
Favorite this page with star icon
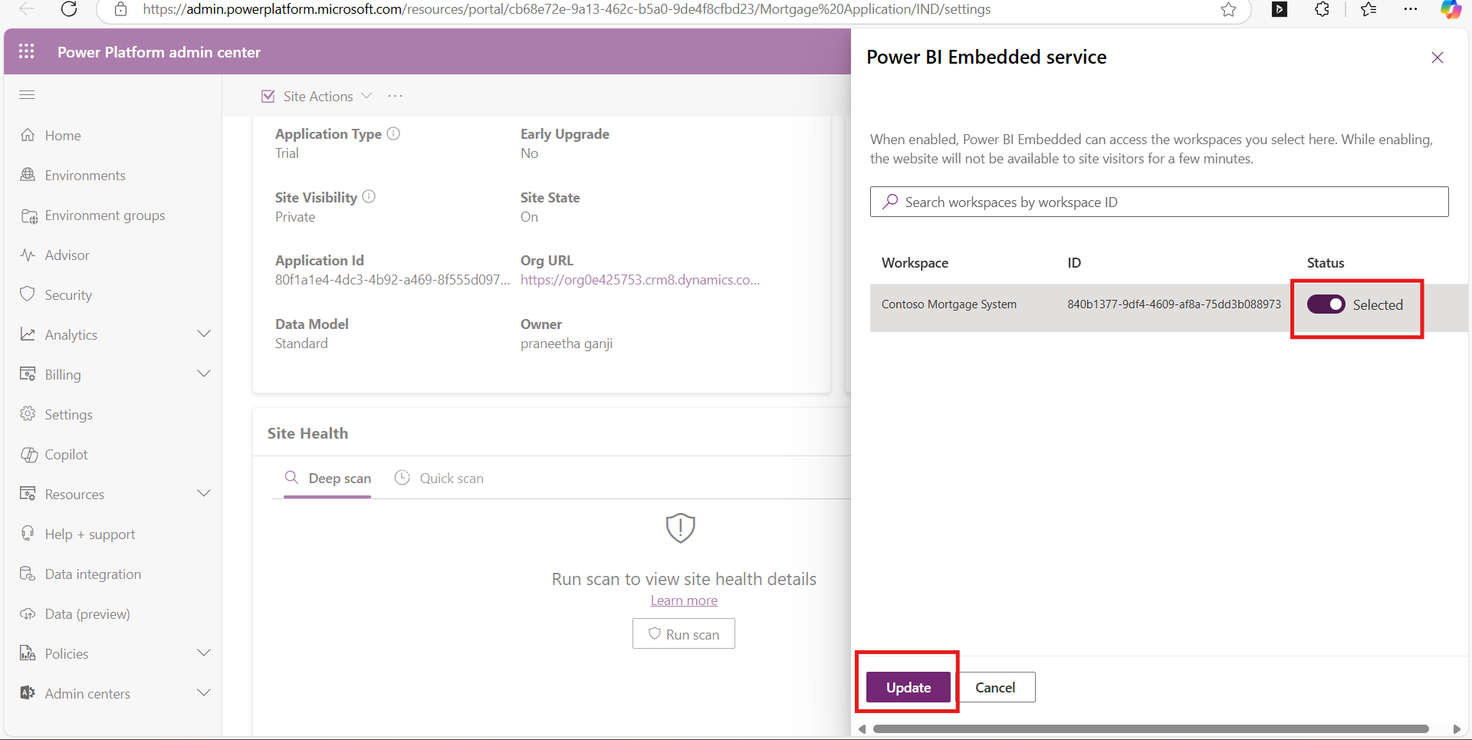(1229, 9)
